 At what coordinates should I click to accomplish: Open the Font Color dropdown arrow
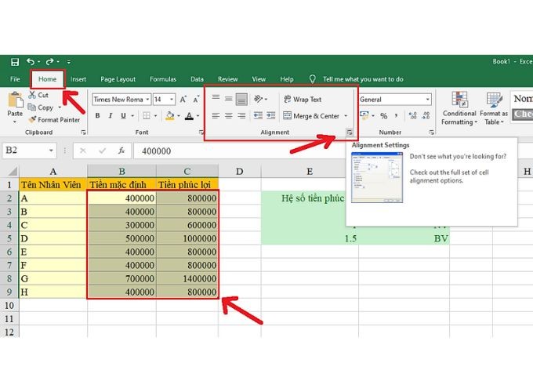[198, 116]
